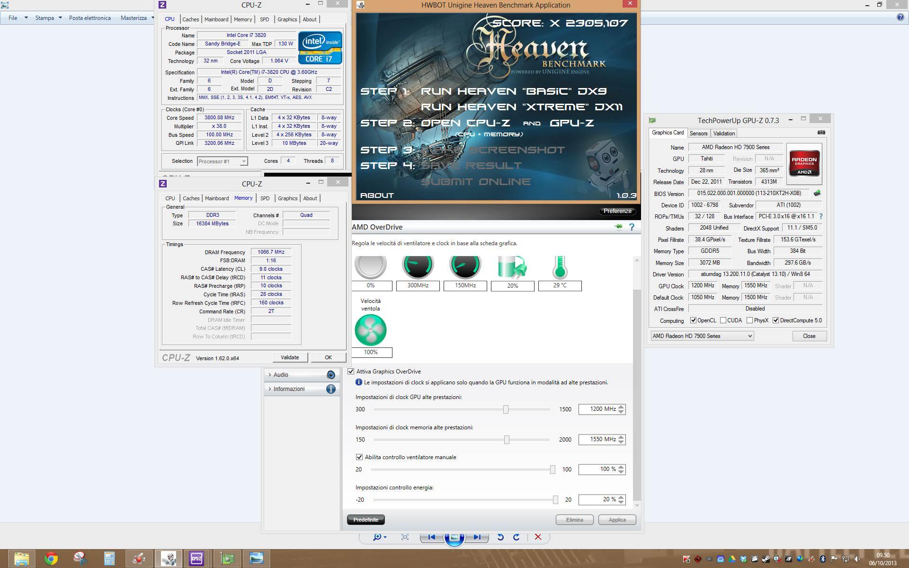Open the AMD Radeon HD 7900 Series dropdown

coord(702,336)
